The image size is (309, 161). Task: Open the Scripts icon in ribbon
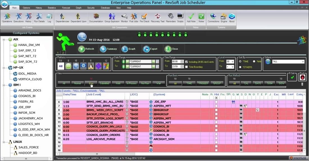[180, 17]
